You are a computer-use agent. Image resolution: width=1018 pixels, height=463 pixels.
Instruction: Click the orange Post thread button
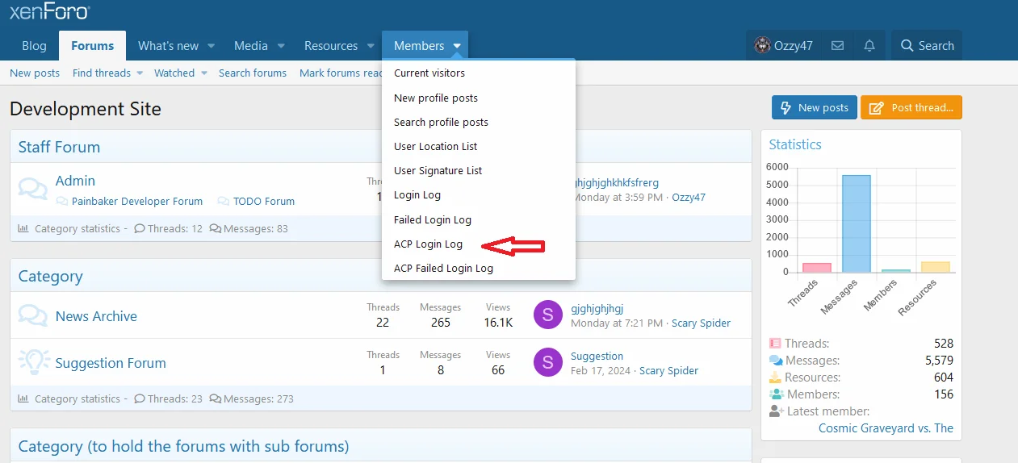coord(911,108)
